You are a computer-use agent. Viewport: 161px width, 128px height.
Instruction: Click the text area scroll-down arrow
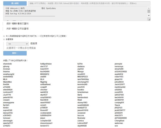(149, 16)
